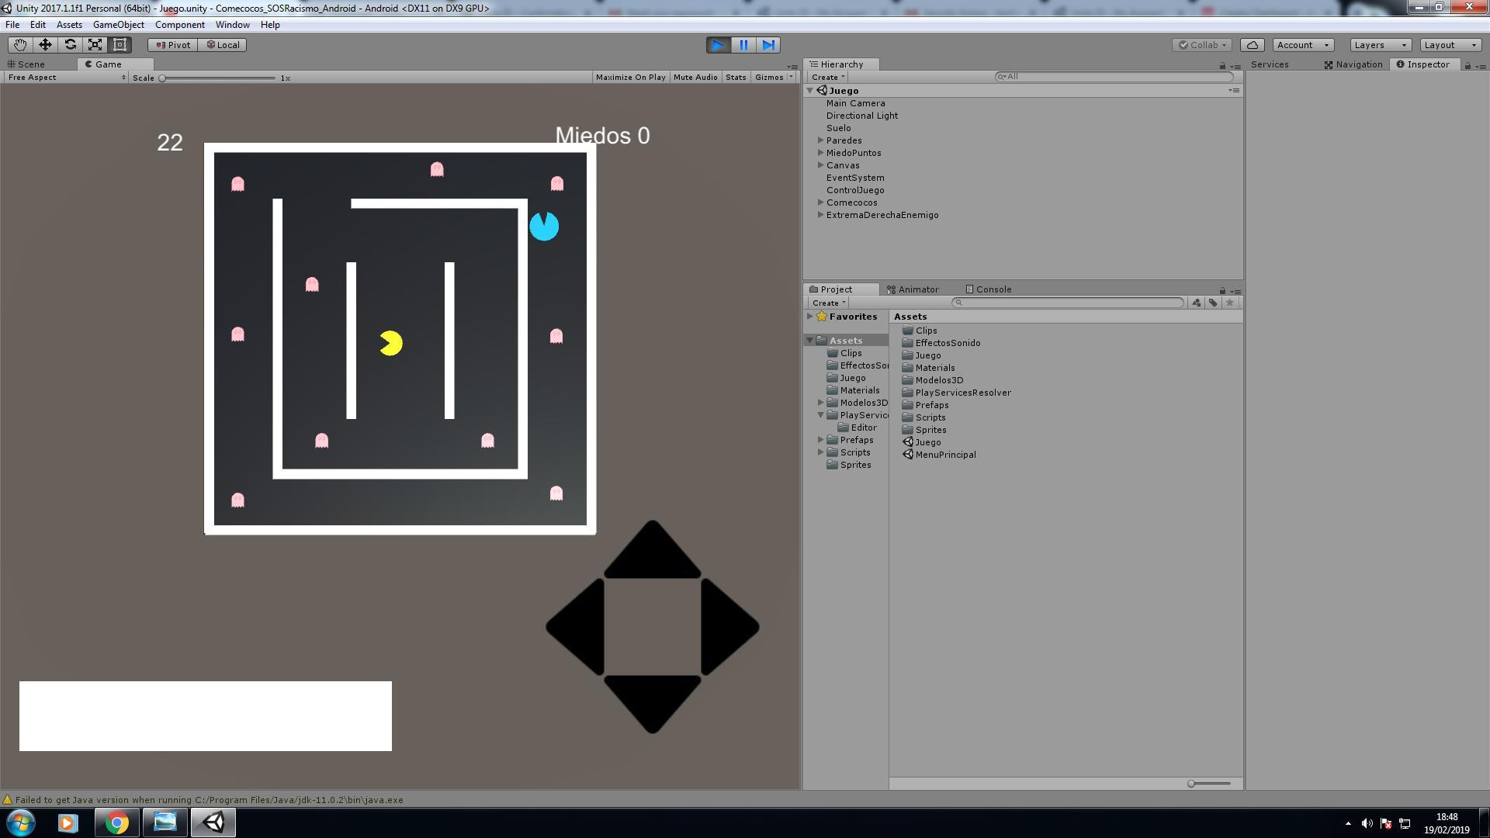
Task: Open the Layout dropdown
Action: click(1450, 45)
